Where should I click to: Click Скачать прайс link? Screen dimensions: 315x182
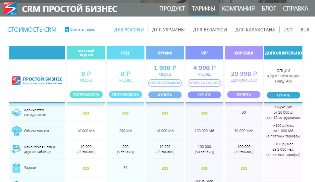(x=82, y=29)
